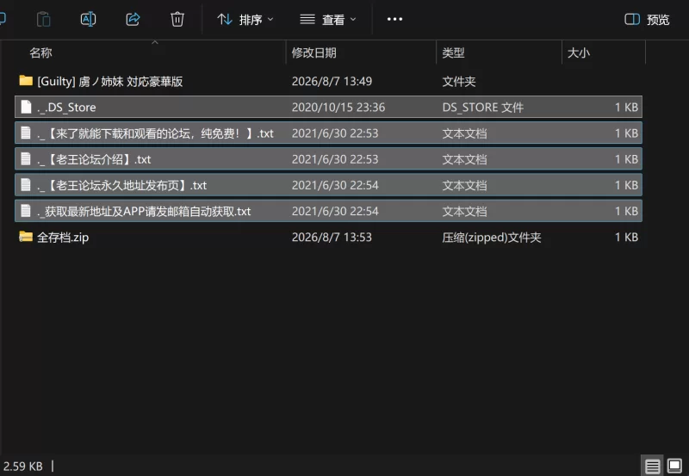Viewport: 689px width, 476px height.
Task: Click the Rename icon in toolbar
Action: click(88, 19)
